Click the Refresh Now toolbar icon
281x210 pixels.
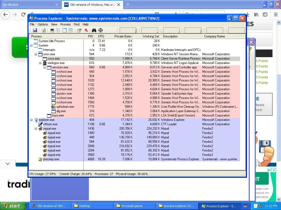[x=44, y=30]
